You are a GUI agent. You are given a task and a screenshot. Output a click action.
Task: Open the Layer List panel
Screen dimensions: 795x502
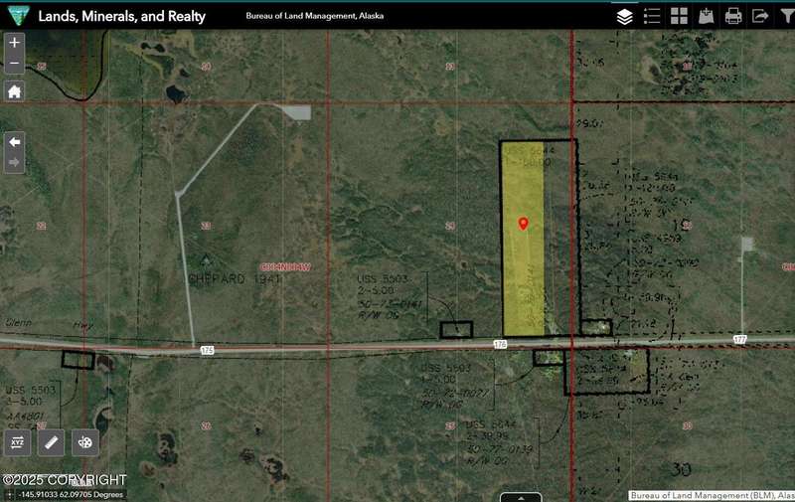[624, 16]
